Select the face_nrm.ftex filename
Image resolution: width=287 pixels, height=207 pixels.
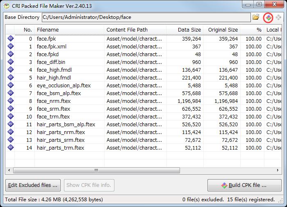click(x=54, y=101)
